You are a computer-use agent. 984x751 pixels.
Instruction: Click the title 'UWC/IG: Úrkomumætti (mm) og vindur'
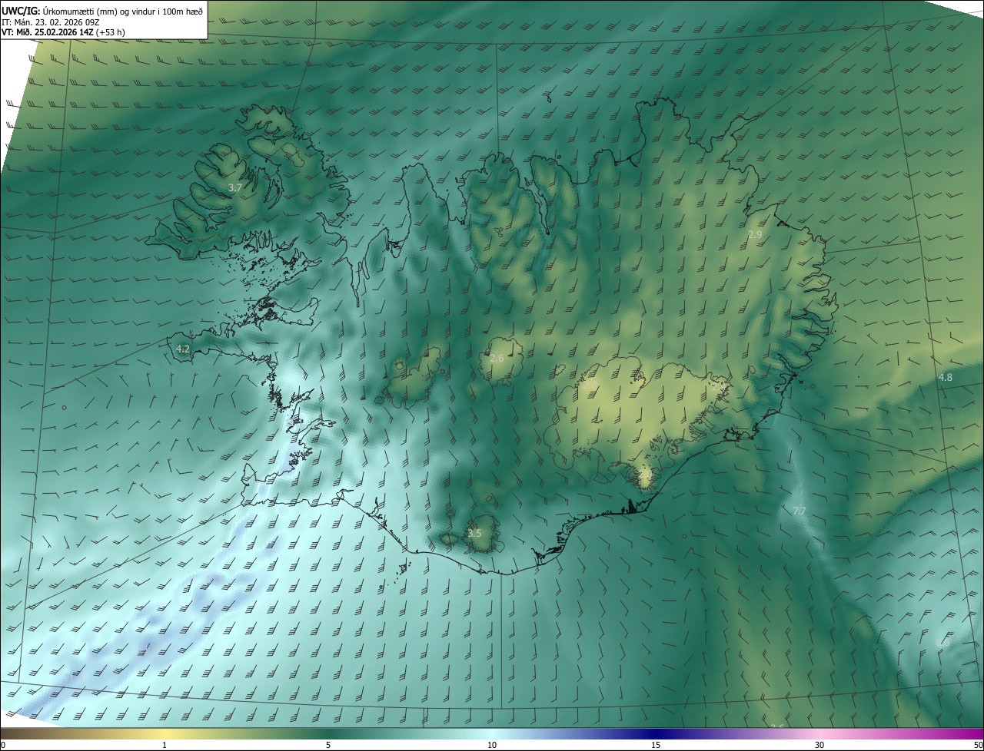[x=101, y=10]
